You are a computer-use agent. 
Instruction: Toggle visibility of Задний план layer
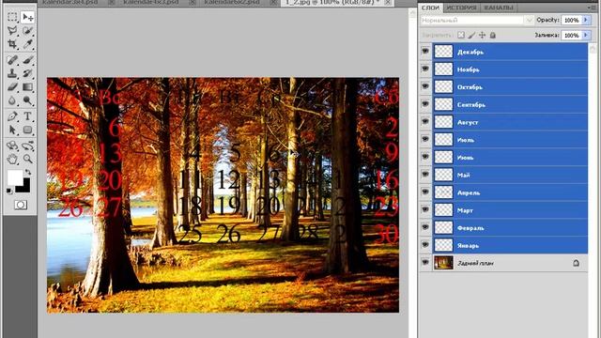pyautogui.click(x=425, y=263)
